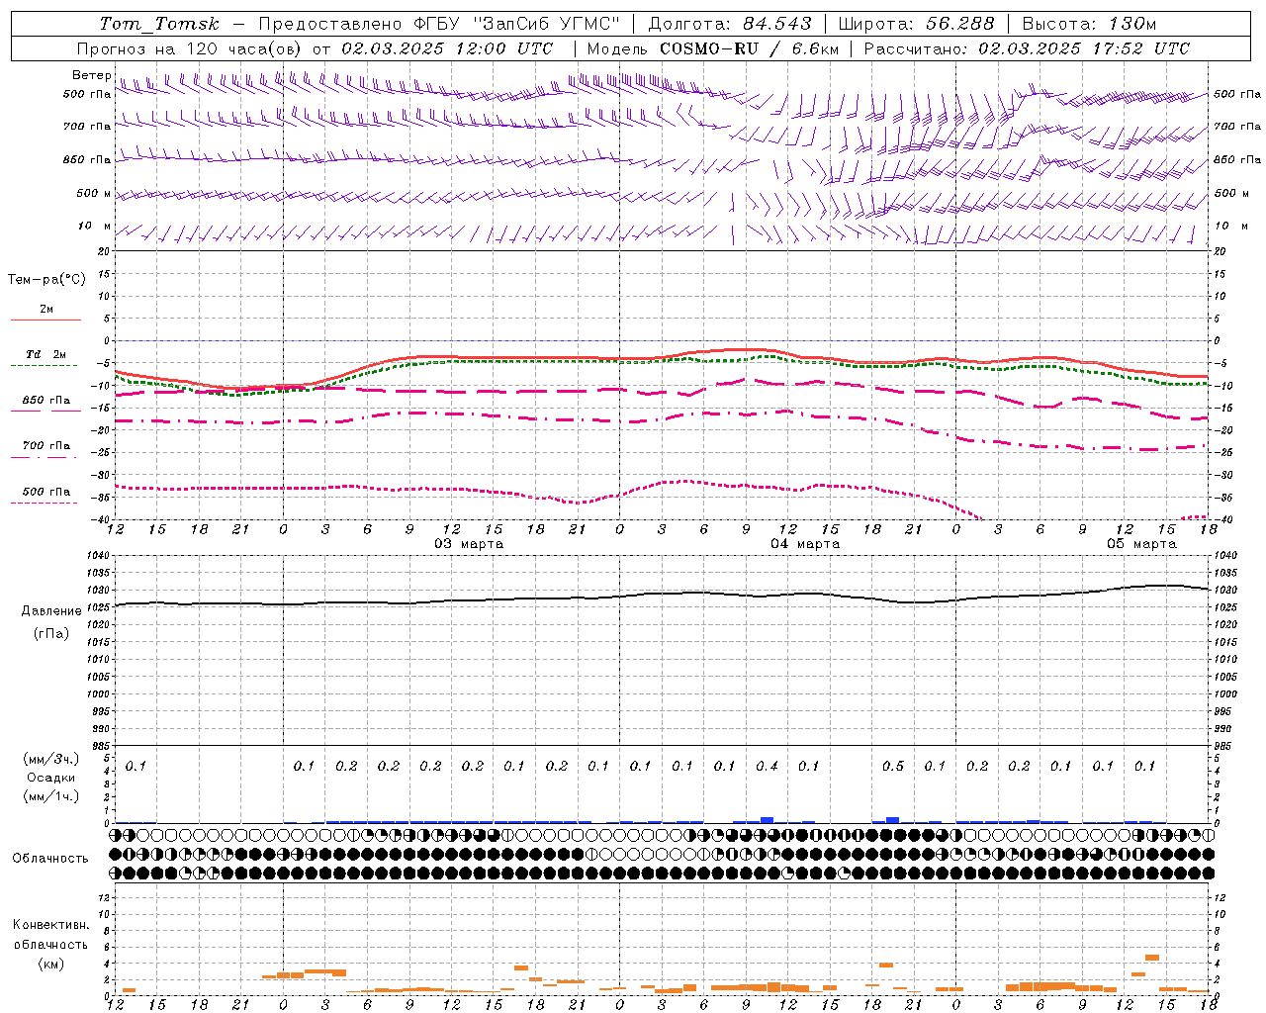Click the tallest blue precipitation bar under 0.5
Viewport: 1266px width, 1013px height.
[x=893, y=819]
